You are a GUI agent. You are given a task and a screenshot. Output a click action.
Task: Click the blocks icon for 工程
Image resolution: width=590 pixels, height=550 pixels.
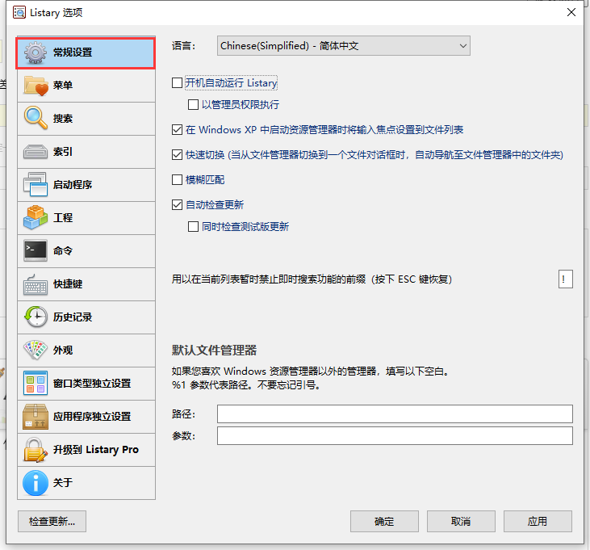pyautogui.click(x=36, y=217)
